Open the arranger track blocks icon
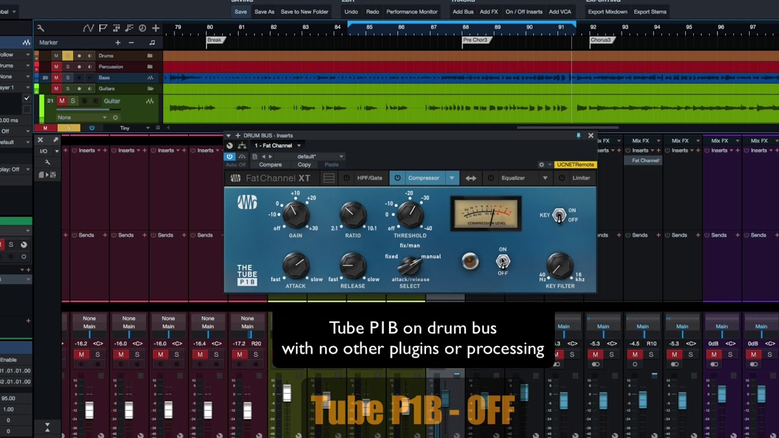This screenshot has width=779, height=438. click(x=116, y=28)
